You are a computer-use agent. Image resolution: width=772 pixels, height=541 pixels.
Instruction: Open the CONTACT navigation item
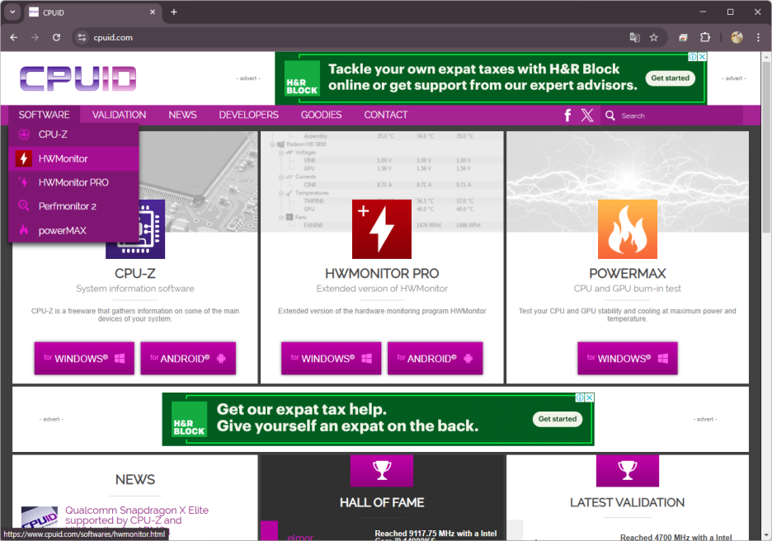[x=386, y=115]
